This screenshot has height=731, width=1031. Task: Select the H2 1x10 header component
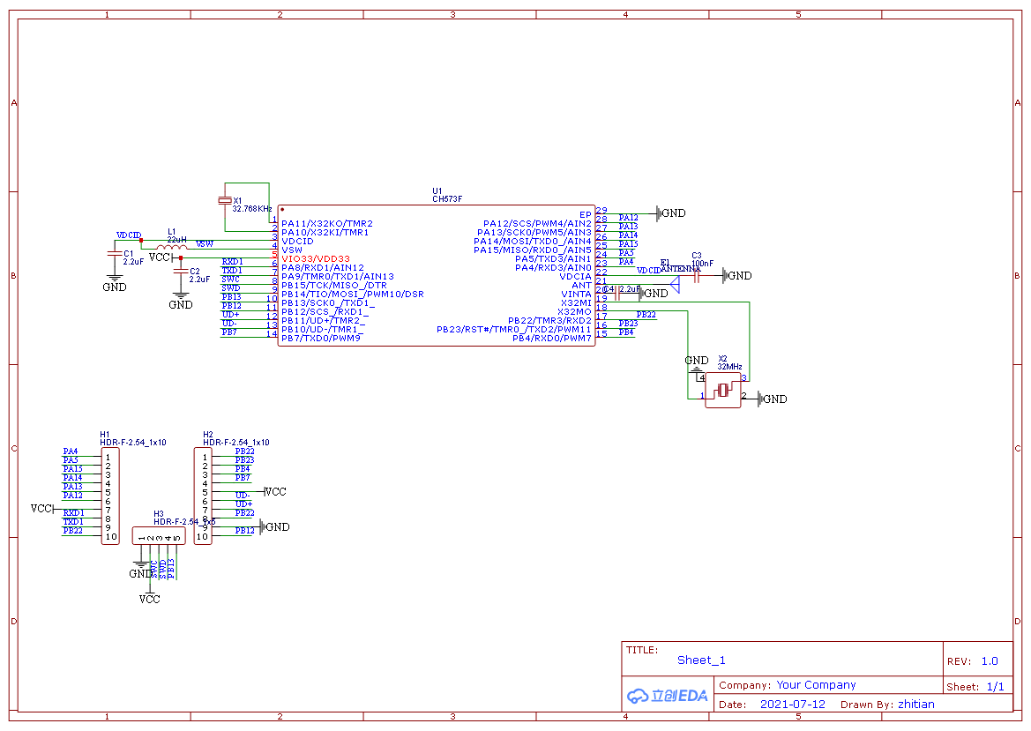click(x=204, y=496)
